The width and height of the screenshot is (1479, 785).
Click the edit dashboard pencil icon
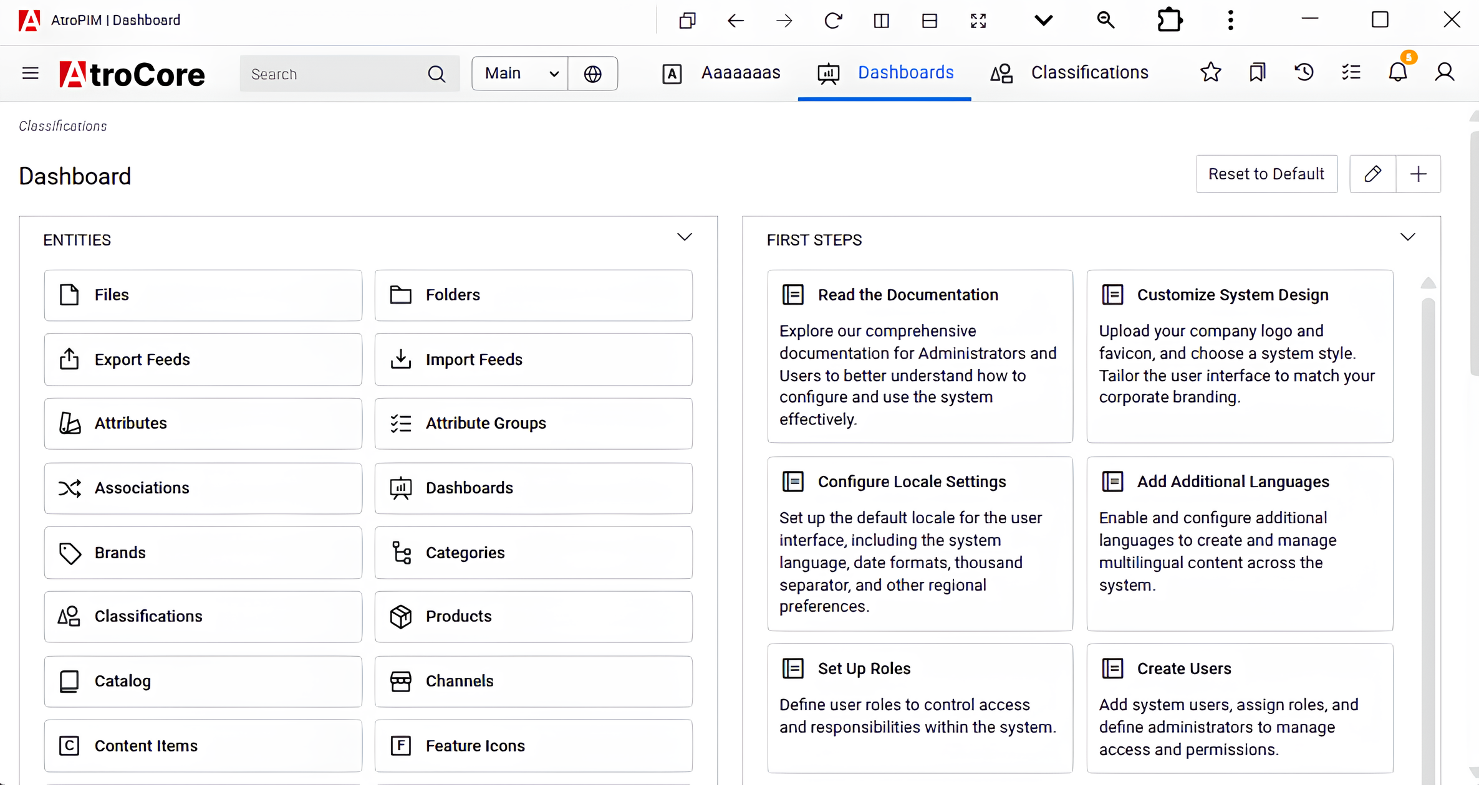coord(1372,174)
